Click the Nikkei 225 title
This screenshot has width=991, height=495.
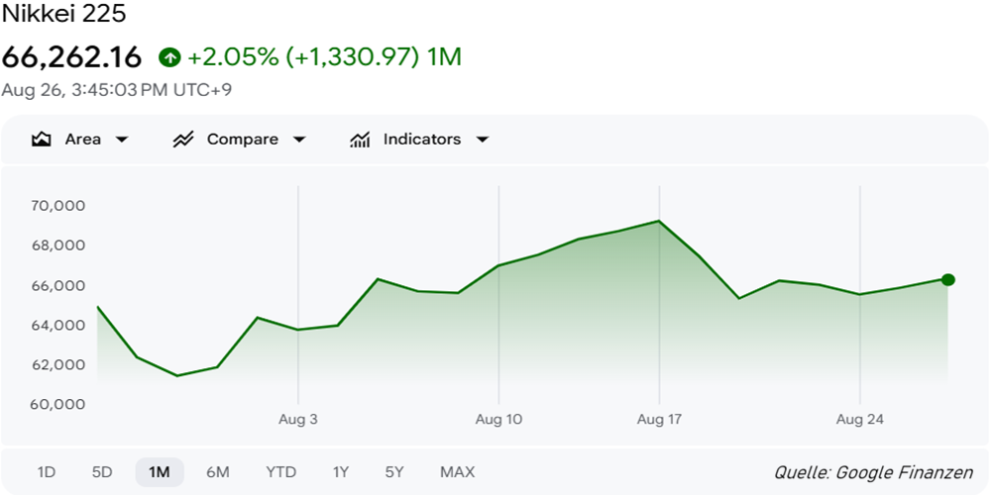(x=63, y=14)
